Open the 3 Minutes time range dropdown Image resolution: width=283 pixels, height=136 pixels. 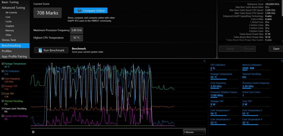point(194,132)
